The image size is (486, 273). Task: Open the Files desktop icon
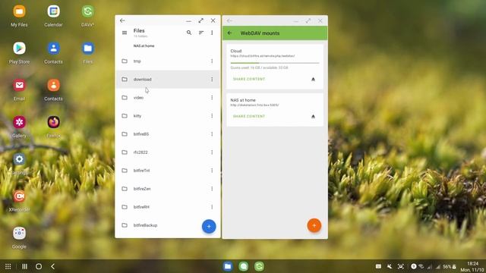[88, 49]
